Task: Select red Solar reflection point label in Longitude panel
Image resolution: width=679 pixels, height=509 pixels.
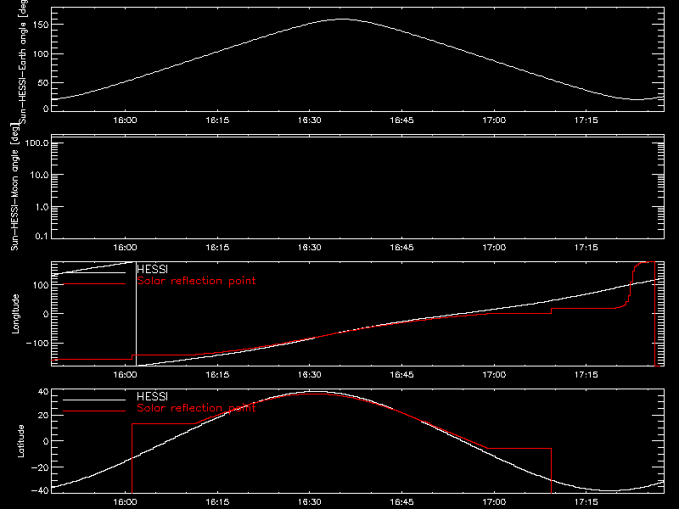Action: coord(196,281)
